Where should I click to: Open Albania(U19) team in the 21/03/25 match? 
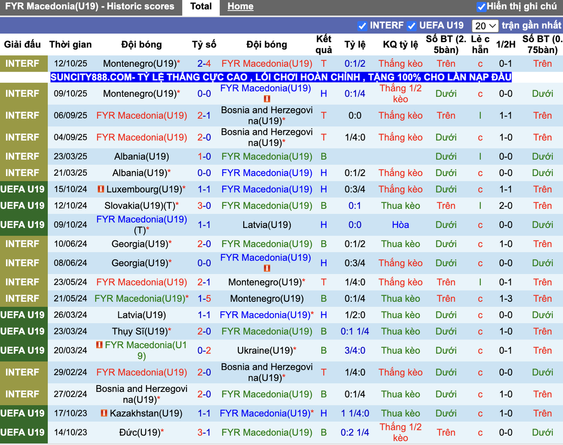[x=140, y=173]
